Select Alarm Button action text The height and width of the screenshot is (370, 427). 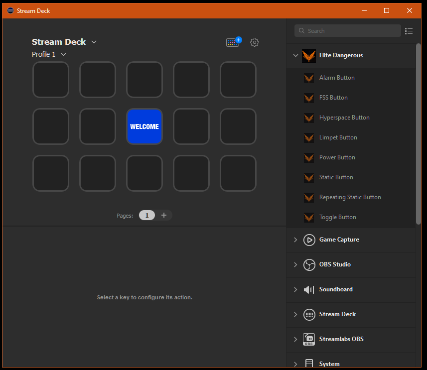coord(337,78)
